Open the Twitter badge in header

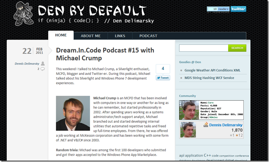point(238,9)
